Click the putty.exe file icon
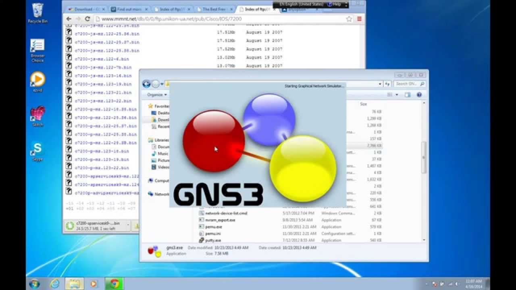516x290 pixels. point(202,240)
